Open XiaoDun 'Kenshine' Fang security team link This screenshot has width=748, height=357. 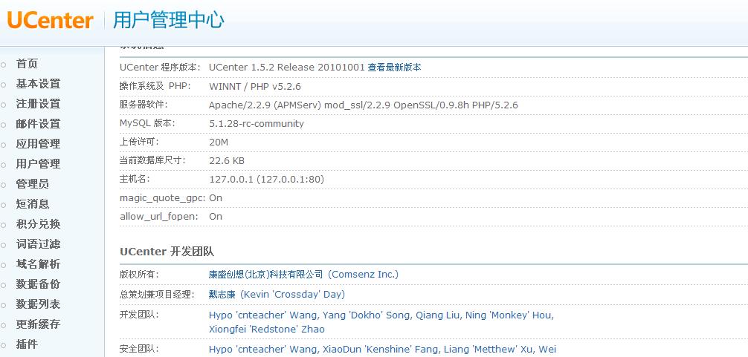381,349
